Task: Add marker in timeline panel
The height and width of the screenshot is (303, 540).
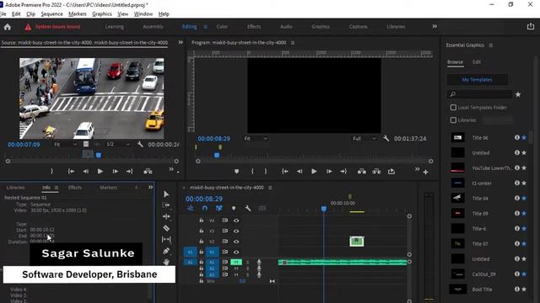Action: pos(234,208)
